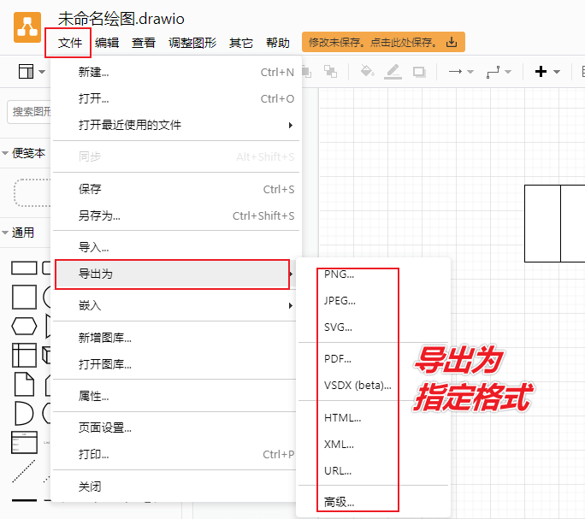Export as SVG... from submenu

pos(373,327)
